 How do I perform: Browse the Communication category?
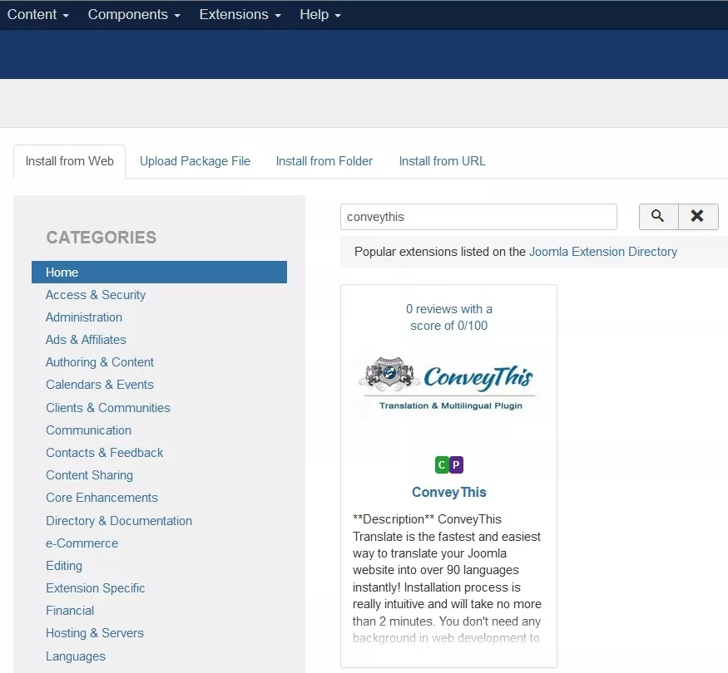pos(88,430)
